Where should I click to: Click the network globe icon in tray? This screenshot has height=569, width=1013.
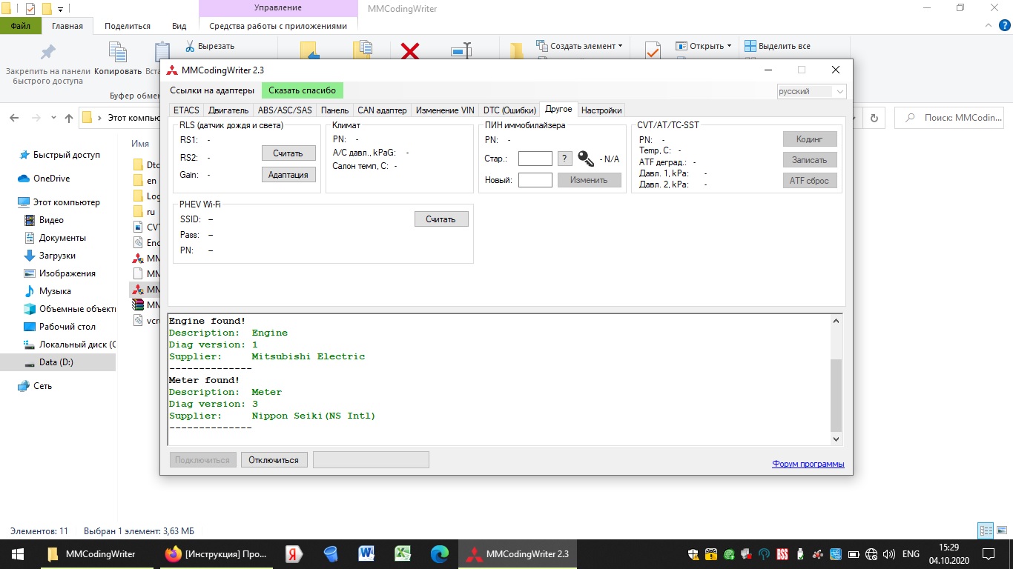click(871, 554)
